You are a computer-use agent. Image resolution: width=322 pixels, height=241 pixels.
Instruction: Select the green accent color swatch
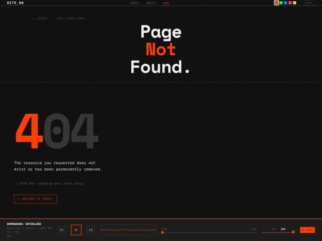281,3
